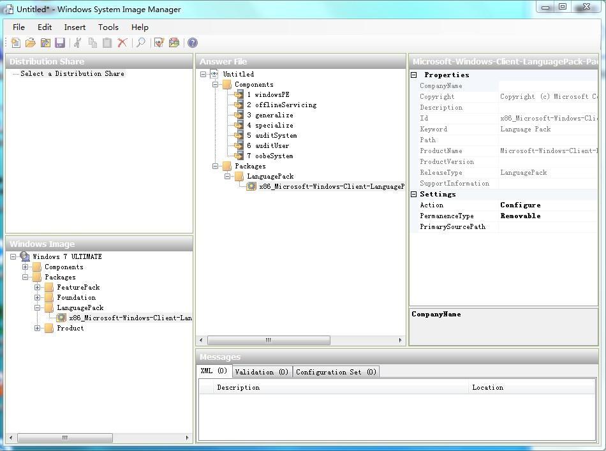Collapse the Properties section in property grid
This screenshot has width=606, height=451.
414,75
